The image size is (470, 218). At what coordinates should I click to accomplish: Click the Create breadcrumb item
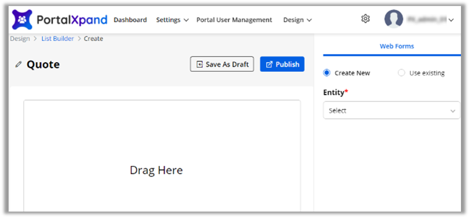coord(93,39)
